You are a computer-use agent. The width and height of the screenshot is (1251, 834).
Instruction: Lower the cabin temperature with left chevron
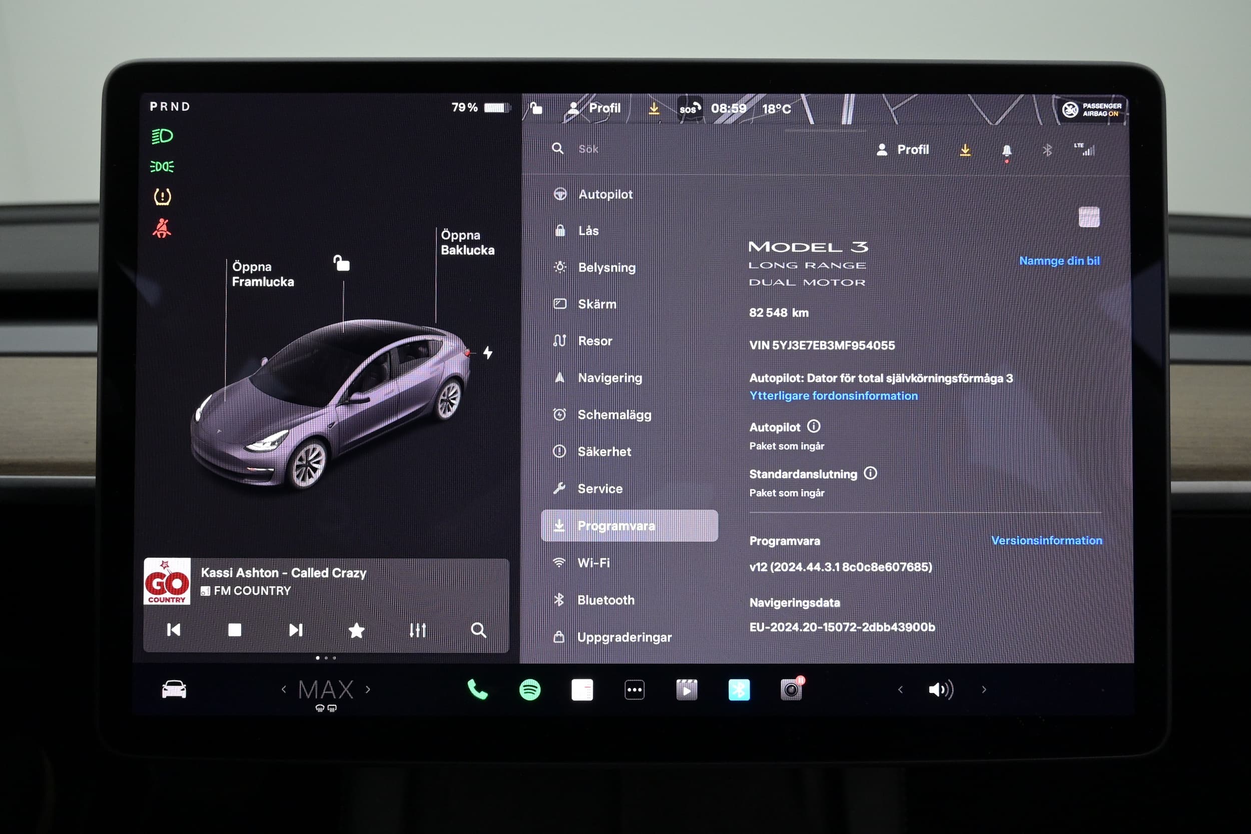click(284, 689)
